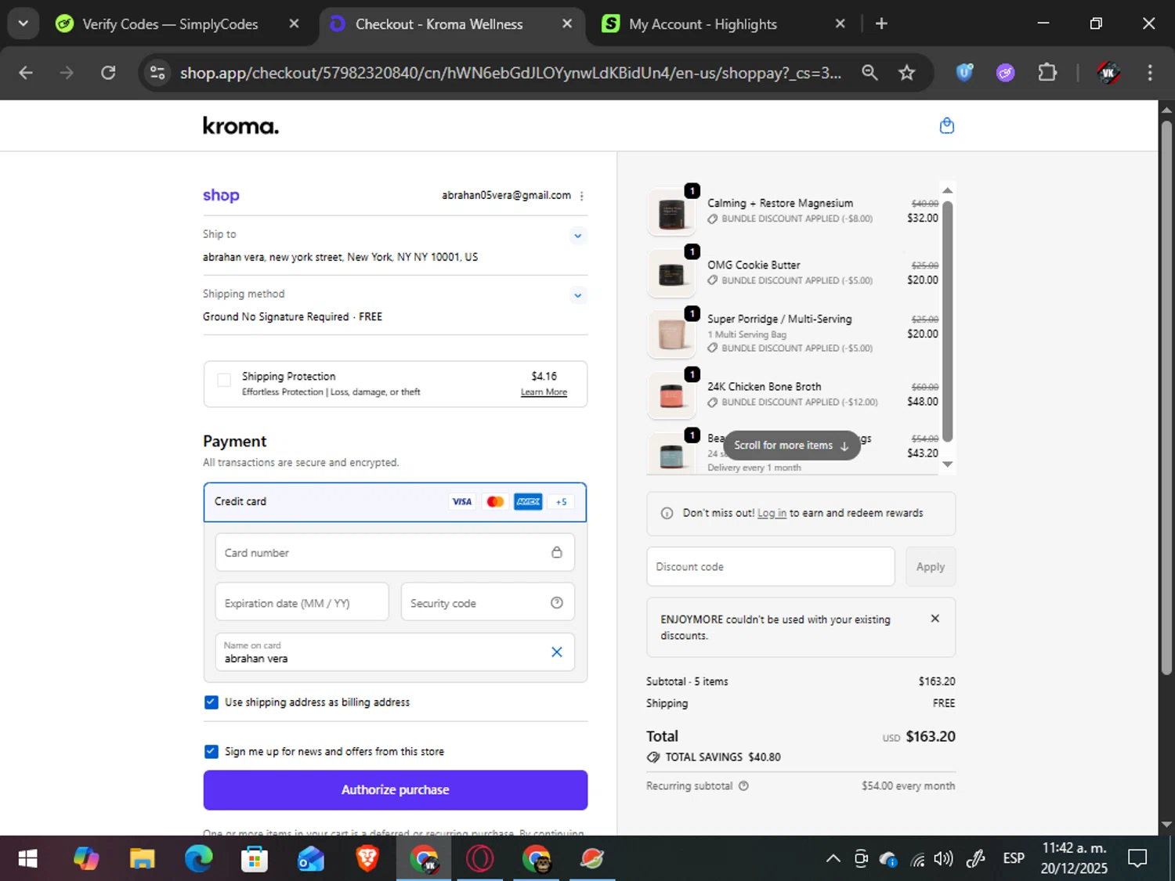Viewport: 1175px width, 881px height.
Task: Uncheck Sign me up for news and offers
Action: click(x=211, y=751)
